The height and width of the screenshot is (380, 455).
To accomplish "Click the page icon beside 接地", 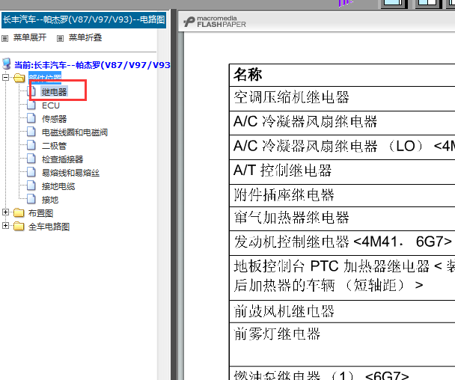I will [31, 199].
